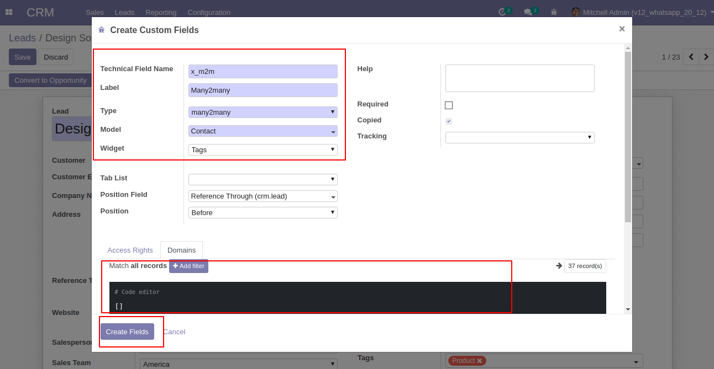Viewport: 714px width, 369px height.
Task: Click the Leads breadcrumb link
Action: point(22,38)
